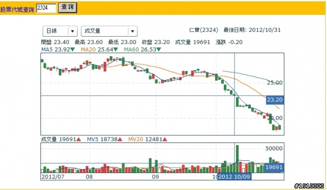Screen dimensions: 327x190
Task: Click the MA60 legend label
Action: point(131,50)
